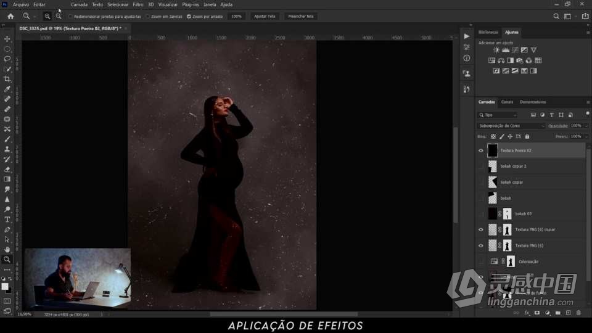Select the Gradient tool
Screen dimensions: 592x333
[7, 179]
